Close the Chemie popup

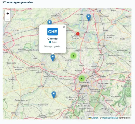pos(64,27)
